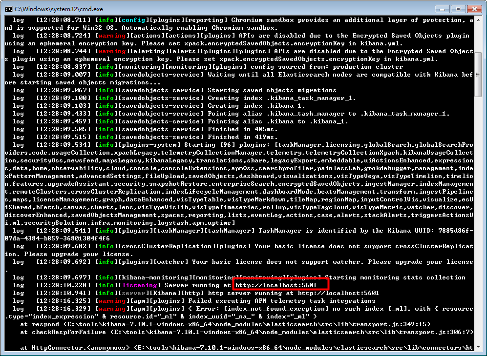Click "Creating index .kibana_task_manager_1."

[282, 98]
